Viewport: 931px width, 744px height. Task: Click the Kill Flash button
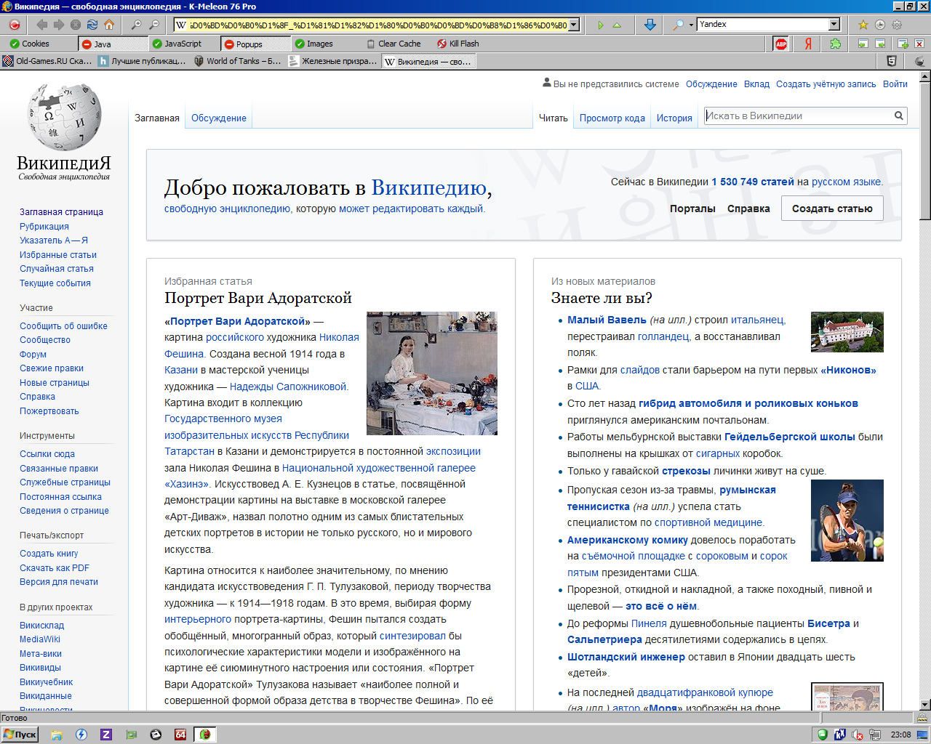coord(457,44)
